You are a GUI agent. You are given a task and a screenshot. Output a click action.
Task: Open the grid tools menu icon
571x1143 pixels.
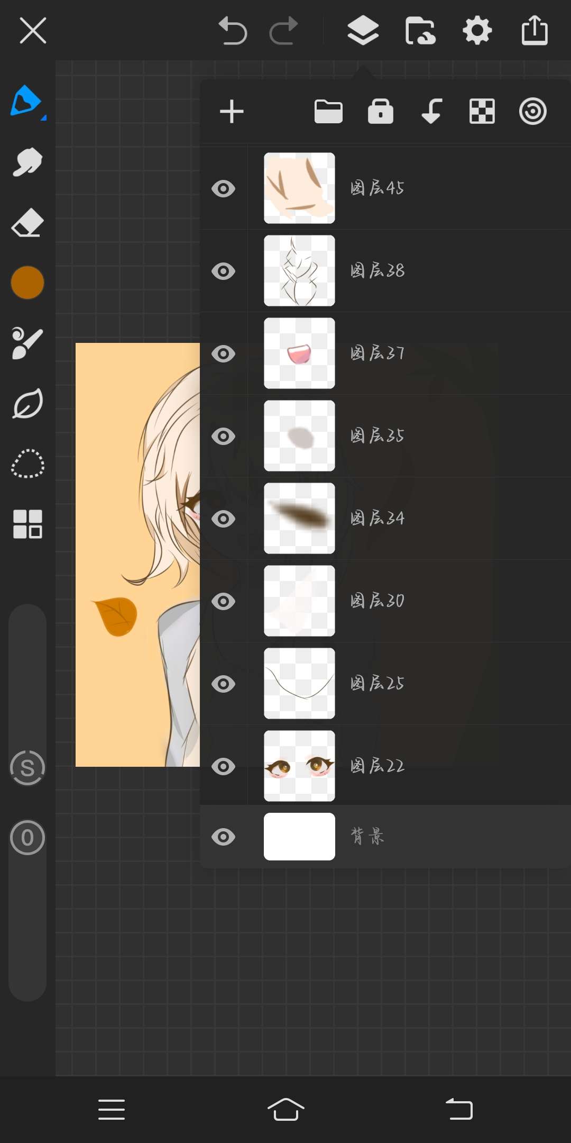tap(27, 524)
